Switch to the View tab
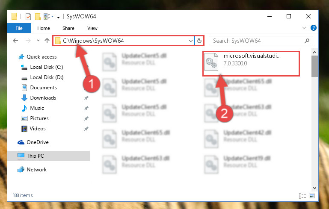The image size is (329, 209). coord(92,28)
